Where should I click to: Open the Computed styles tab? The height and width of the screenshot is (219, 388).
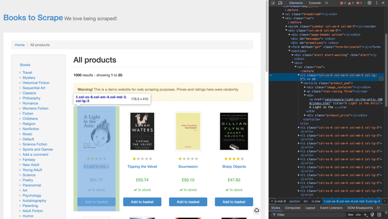point(293,208)
